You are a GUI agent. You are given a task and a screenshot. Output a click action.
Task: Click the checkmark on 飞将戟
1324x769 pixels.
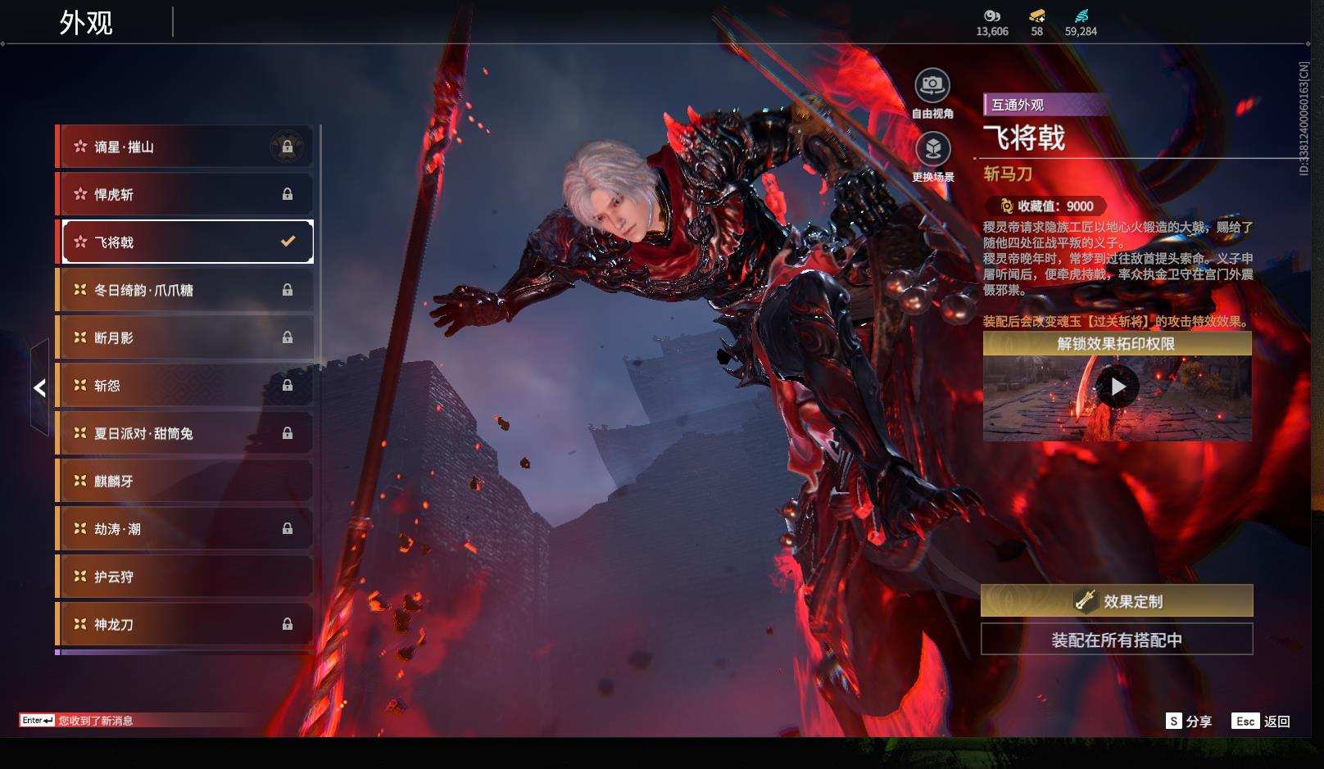click(288, 241)
